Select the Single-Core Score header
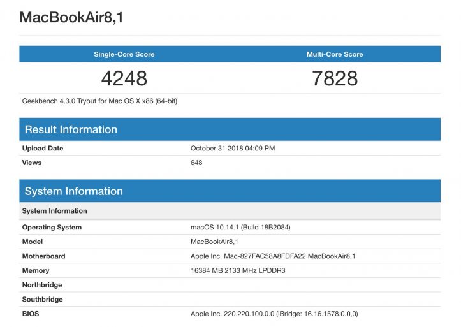This screenshot has height=327, width=461. tap(124, 54)
